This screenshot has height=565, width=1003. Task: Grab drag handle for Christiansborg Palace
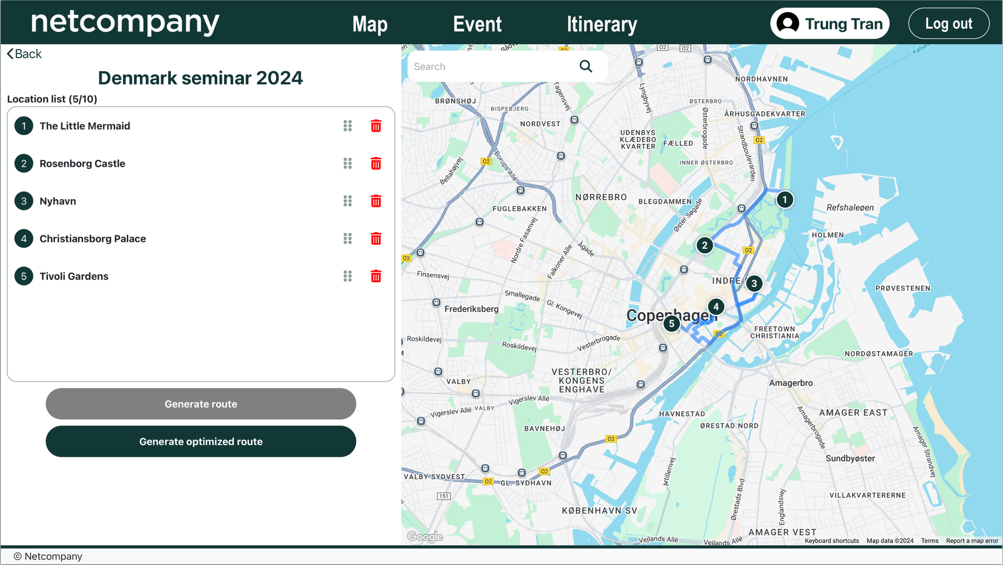click(347, 239)
